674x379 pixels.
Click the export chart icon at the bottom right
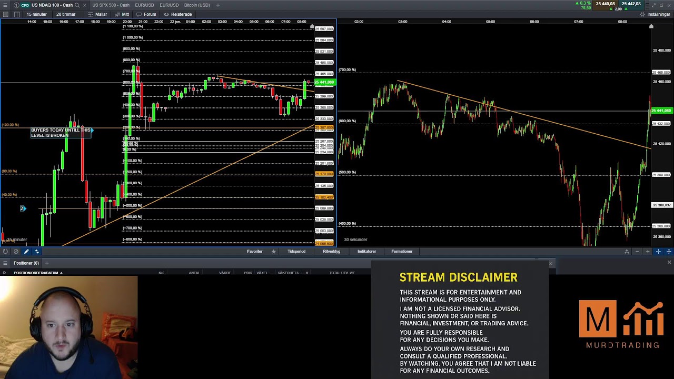tap(627, 252)
